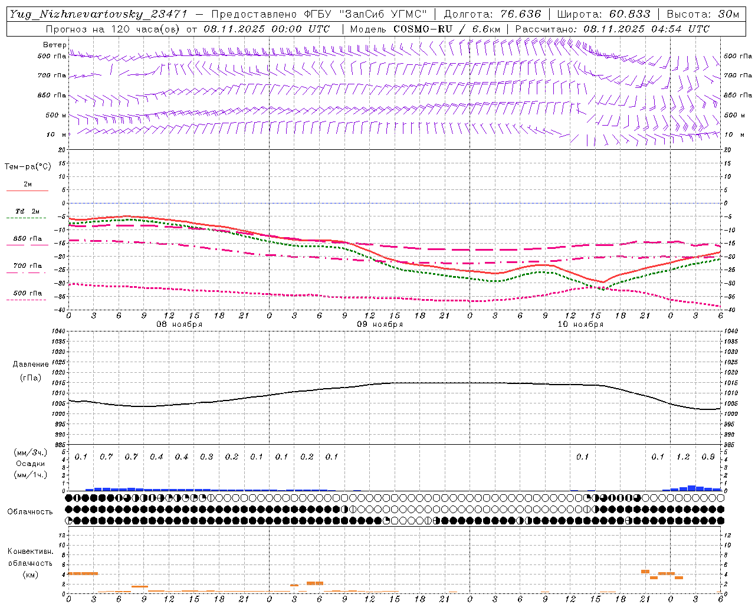Select the provider text ФГБУ "ЗапСиб УГМС"
The image size is (755, 604).
365,14
